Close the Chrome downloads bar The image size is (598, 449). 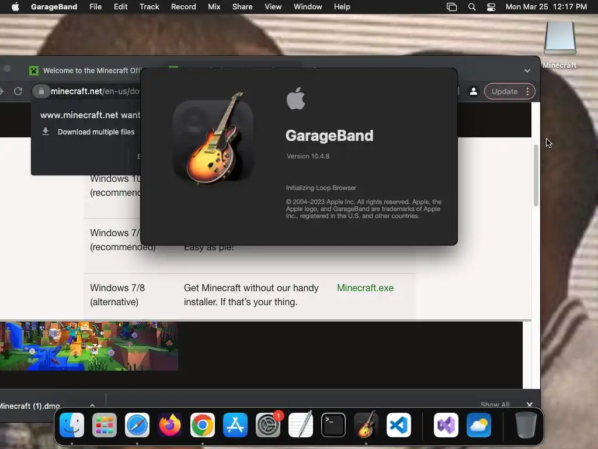point(529,405)
